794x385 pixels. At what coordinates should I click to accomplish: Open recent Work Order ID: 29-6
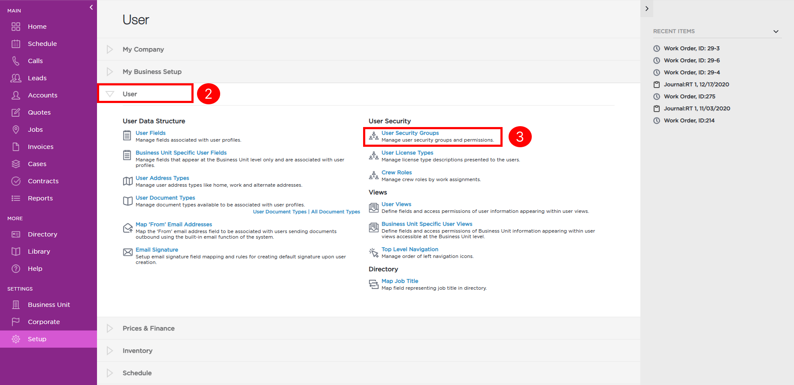point(692,61)
